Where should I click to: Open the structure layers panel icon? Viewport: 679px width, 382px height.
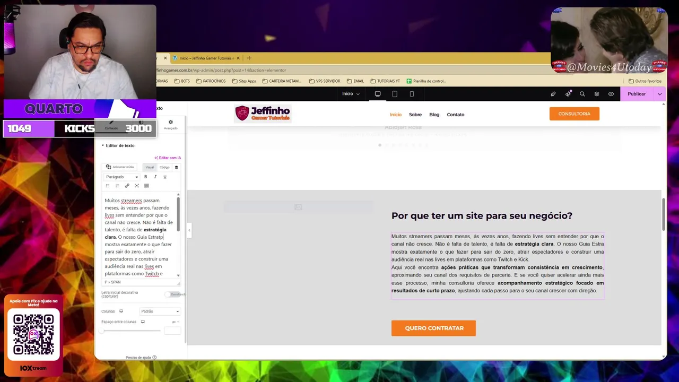point(596,94)
